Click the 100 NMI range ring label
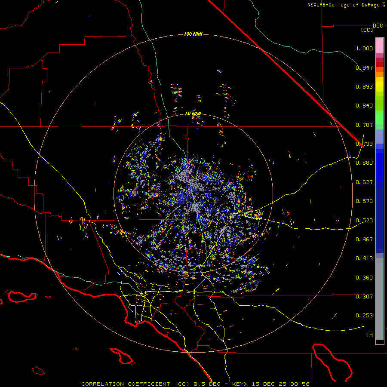This screenshot has height=387, width=387. click(193, 34)
